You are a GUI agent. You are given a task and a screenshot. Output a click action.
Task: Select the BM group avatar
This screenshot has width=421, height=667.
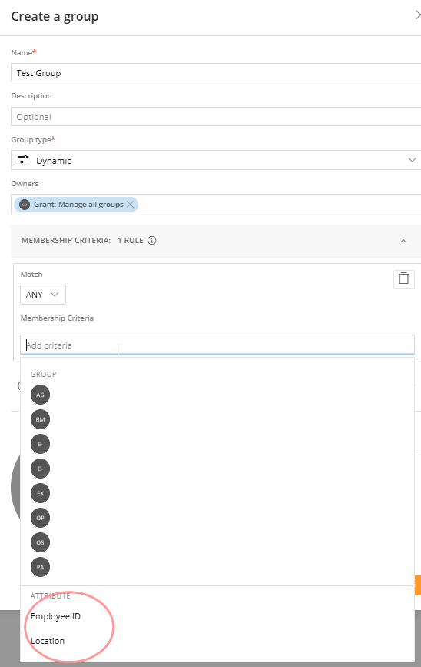pyautogui.click(x=41, y=419)
